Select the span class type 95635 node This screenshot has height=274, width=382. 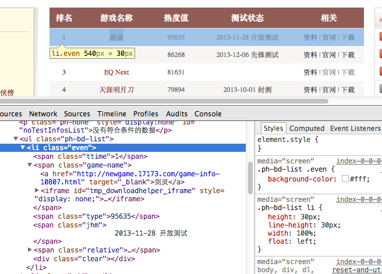(97, 216)
